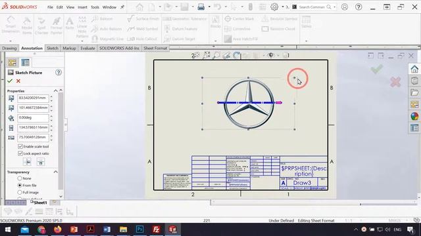Insert a Note annotation
This screenshot has height=236, width=421.
click(x=70, y=24)
